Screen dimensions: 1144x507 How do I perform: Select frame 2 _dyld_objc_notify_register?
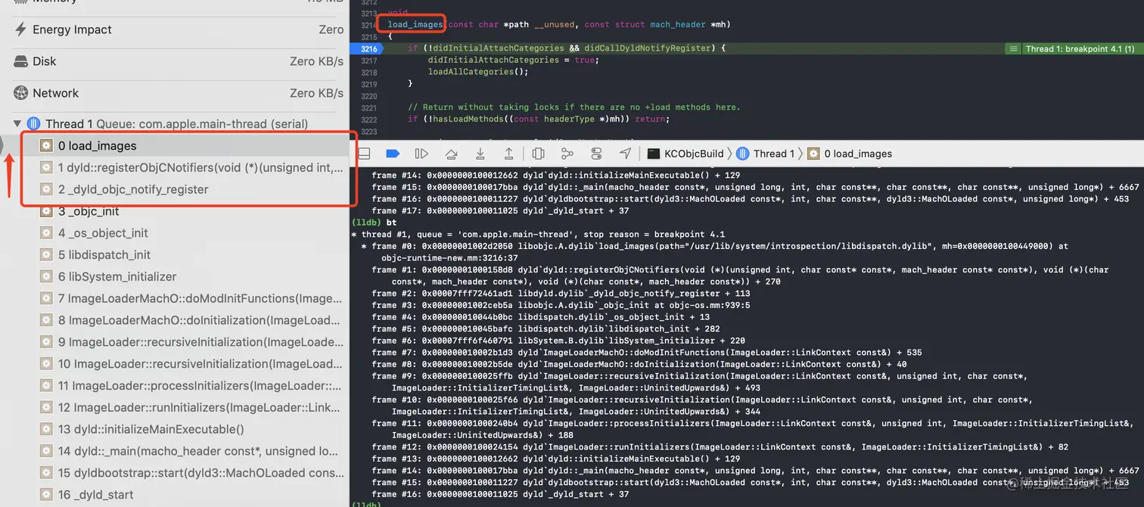click(174, 189)
